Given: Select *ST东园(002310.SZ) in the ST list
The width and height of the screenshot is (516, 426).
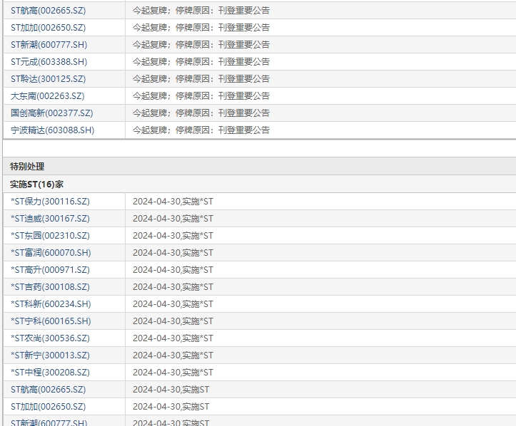Looking at the screenshot, I should pos(50,236).
